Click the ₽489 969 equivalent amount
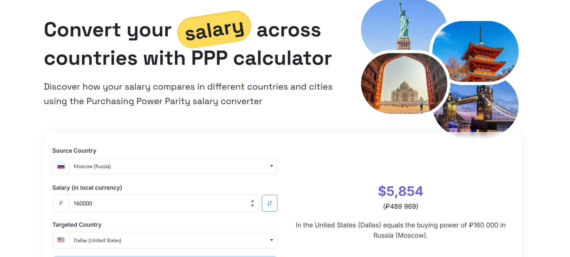This screenshot has height=257, width=570. 400,206
